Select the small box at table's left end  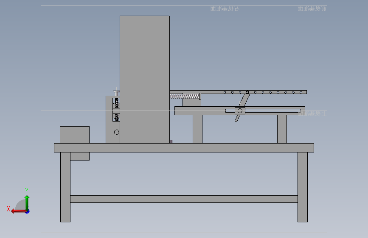[x=75, y=135]
